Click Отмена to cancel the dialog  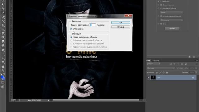[x=121, y=27]
